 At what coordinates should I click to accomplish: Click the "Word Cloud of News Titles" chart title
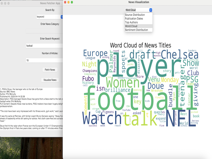click(x=141, y=45)
